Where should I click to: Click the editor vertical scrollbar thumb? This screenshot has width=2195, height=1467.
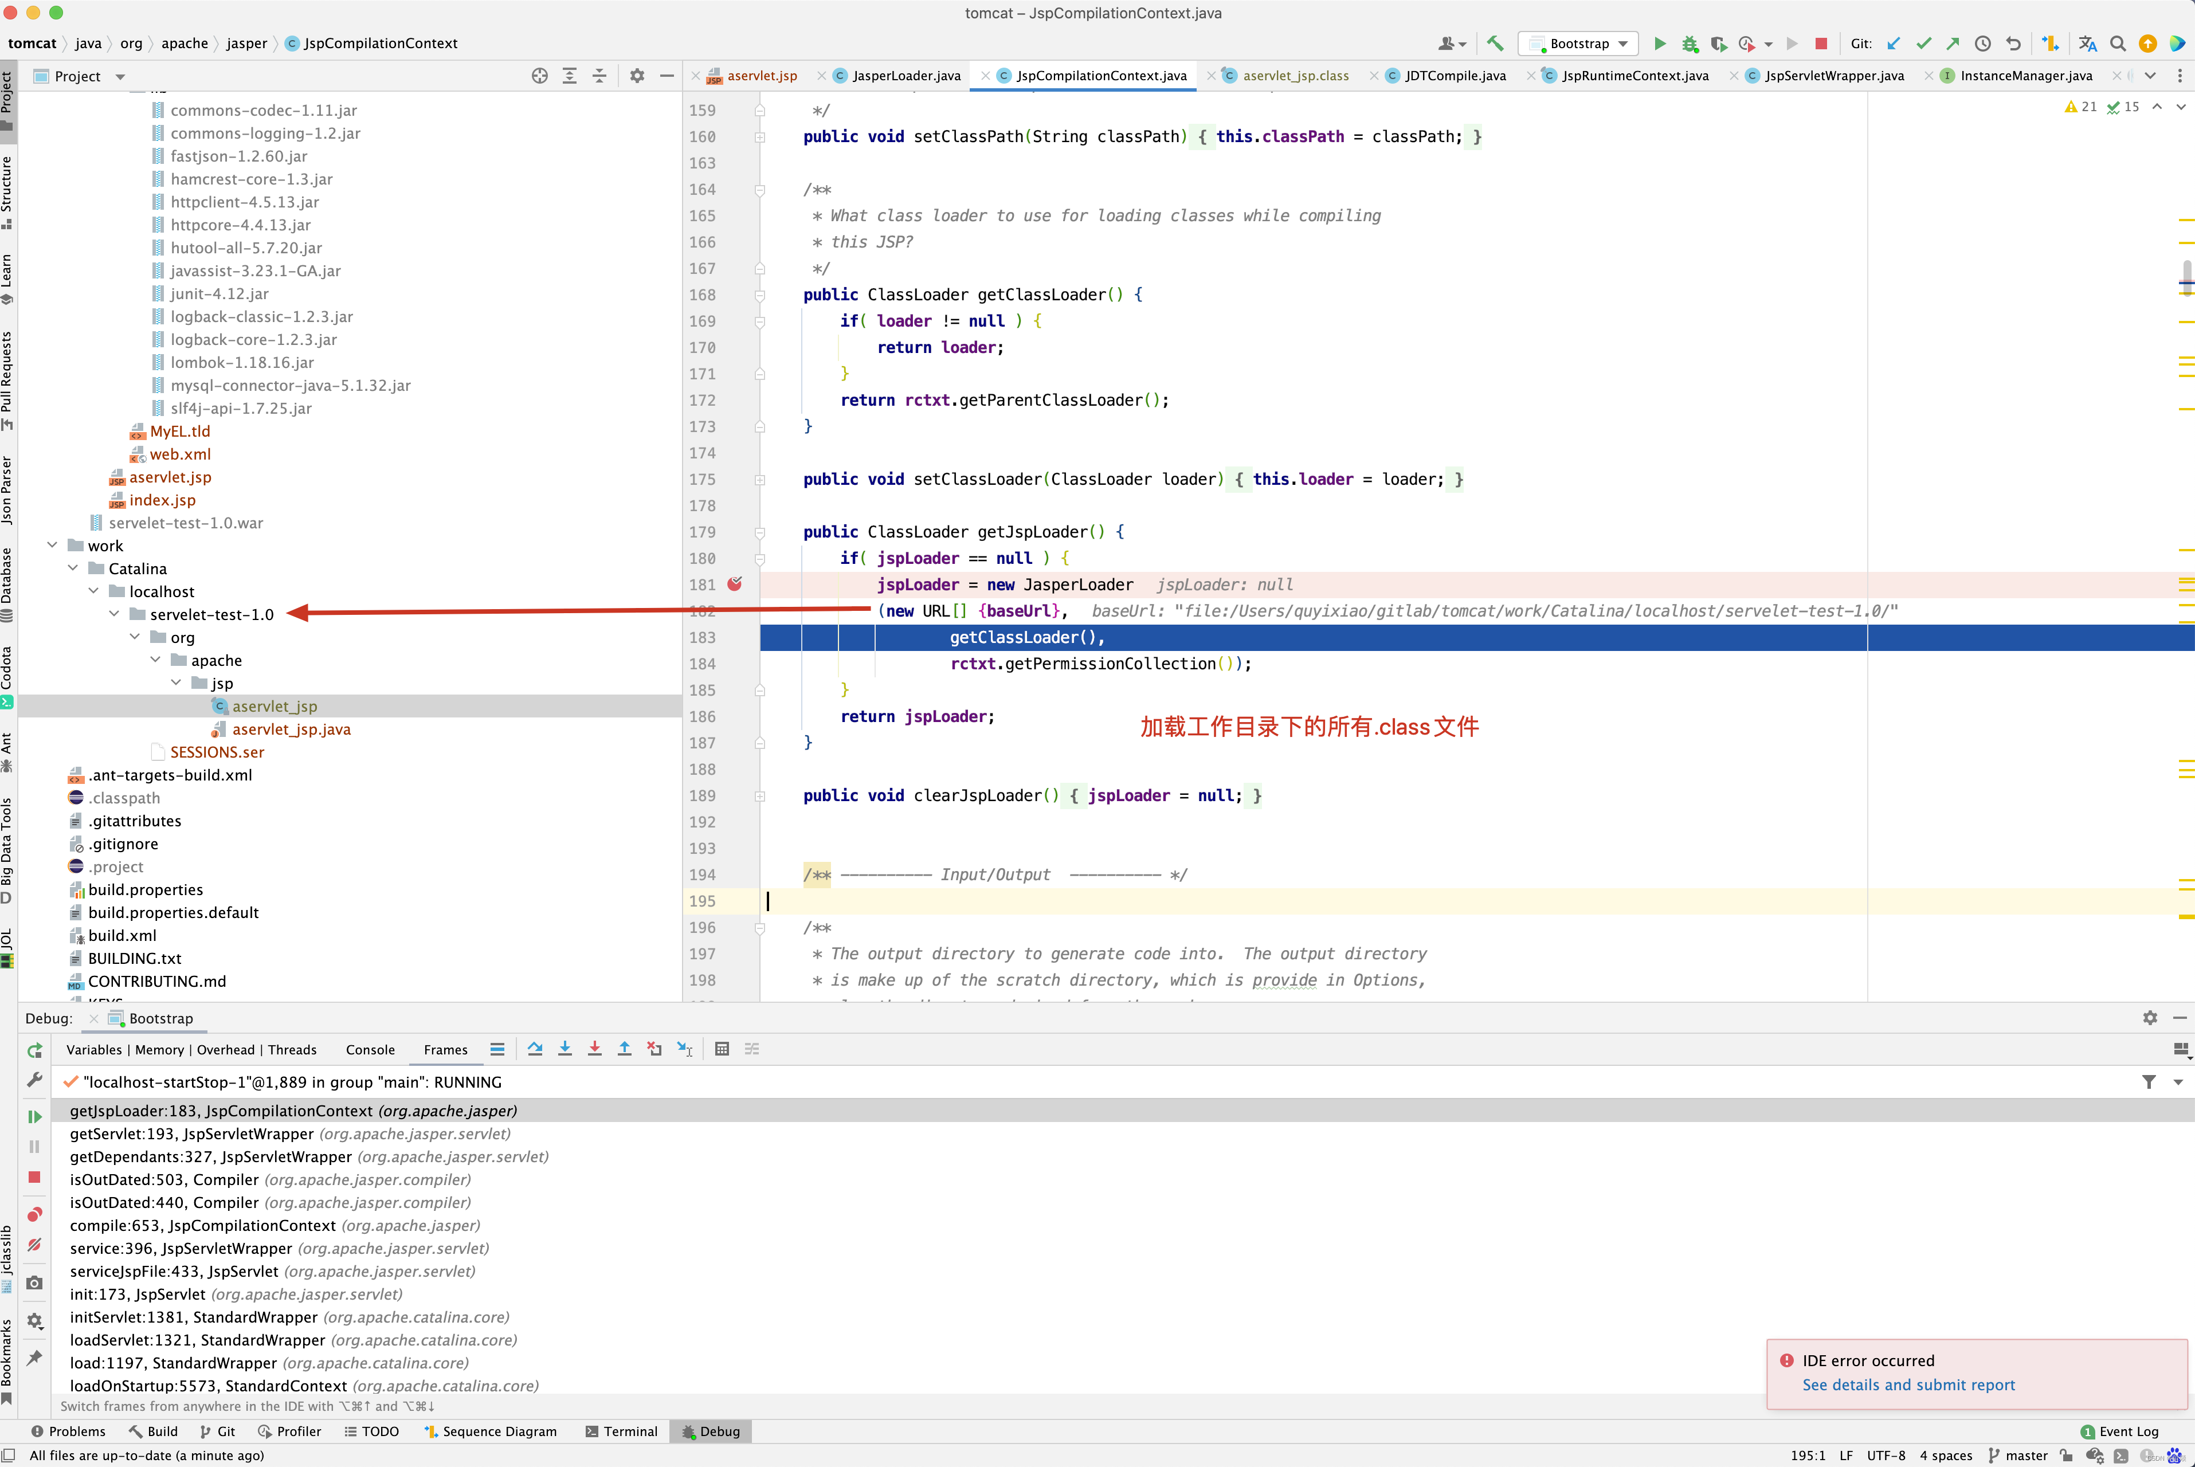[2186, 277]
